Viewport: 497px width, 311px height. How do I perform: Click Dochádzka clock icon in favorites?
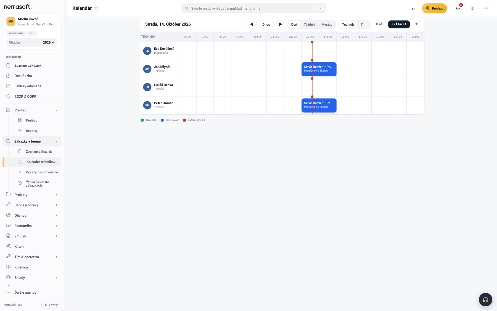(x=8, y=76)
